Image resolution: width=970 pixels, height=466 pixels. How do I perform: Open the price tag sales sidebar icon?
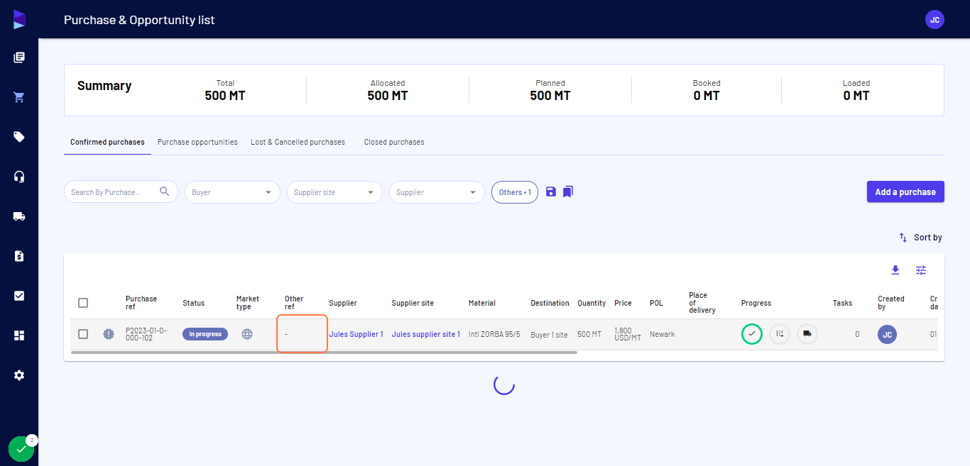click(19, 137)
